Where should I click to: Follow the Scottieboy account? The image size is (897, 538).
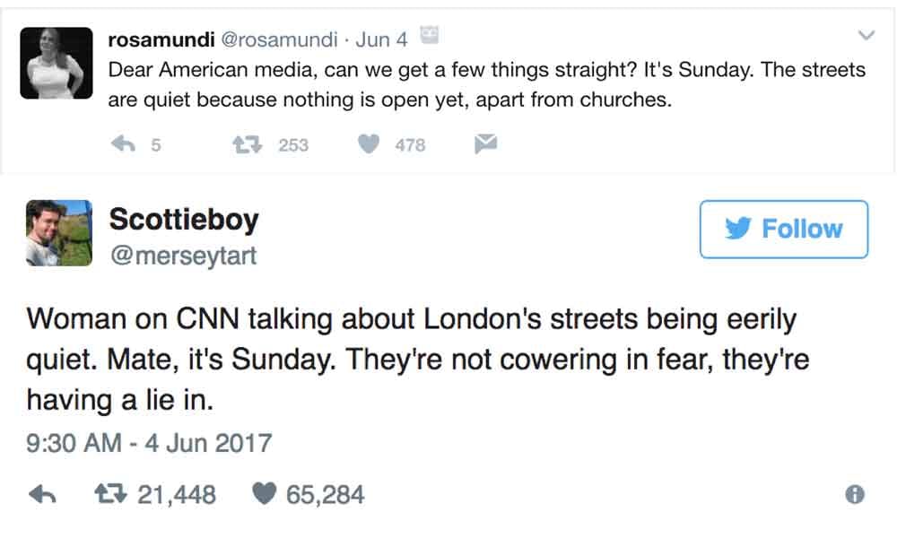(783, 230)
